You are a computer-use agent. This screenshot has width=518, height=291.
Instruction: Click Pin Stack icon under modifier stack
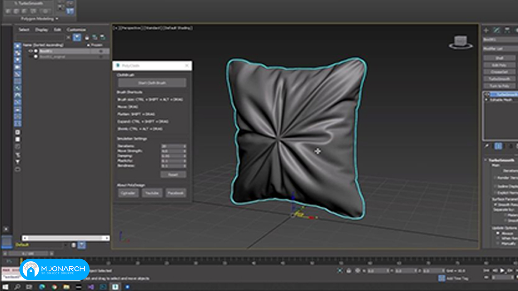tap(487, 146)
